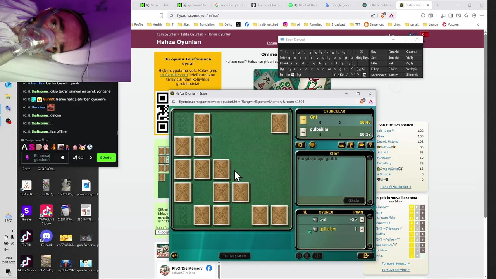The width and height of the screenshot is (496, 279).
Task: Bookmark this page with bookmark icon
Action: (x=161, y=15)
